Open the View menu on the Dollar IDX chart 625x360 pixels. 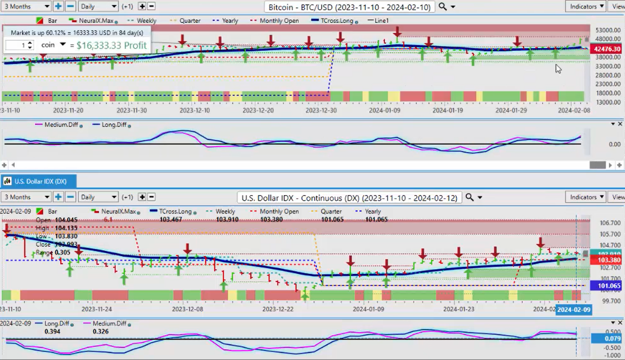(617, 197)
